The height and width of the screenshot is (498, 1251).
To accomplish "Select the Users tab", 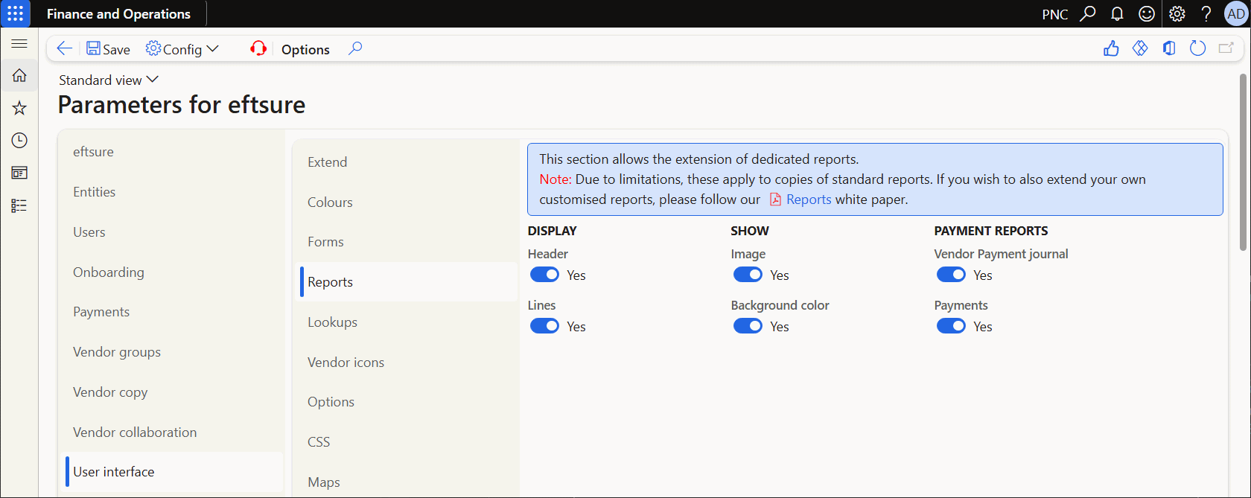I will click(171, 232).
